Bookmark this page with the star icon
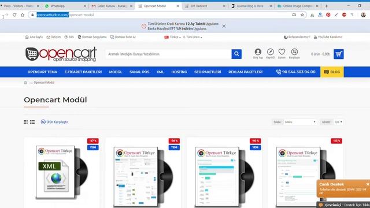The image size is (370, 208). point(302,15)
